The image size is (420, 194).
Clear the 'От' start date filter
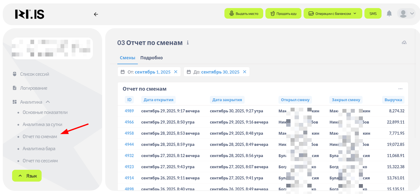point(176,72)
